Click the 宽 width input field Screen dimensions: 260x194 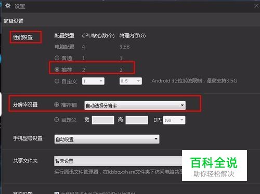(103, 120)
